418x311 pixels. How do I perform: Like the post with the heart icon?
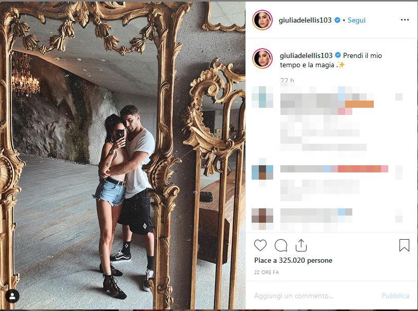click(260, 245)
